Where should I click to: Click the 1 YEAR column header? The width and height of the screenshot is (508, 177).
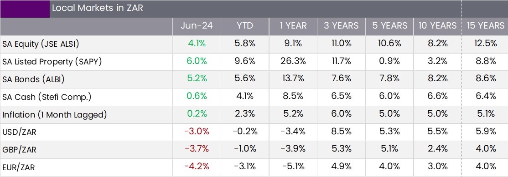point(293,26)
